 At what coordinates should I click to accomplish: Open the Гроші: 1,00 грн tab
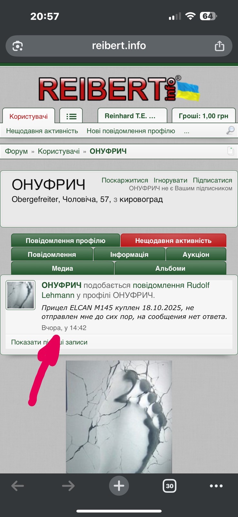pyautogui.click(x=203, y=116)
